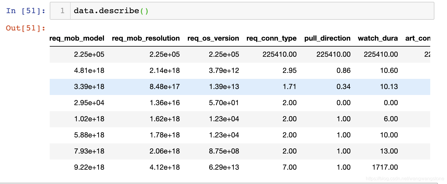Click the req_conn_type value 7.00
The width and height of the screenshot is (447, 184).
(290, 167)
